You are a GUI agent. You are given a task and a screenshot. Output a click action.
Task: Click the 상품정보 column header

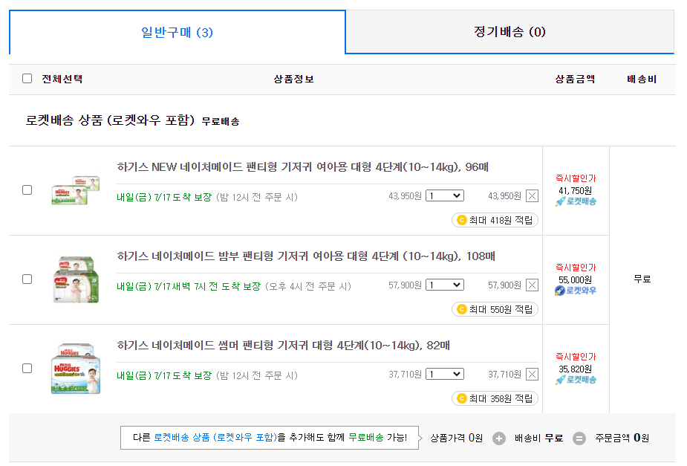click(293, 79)
